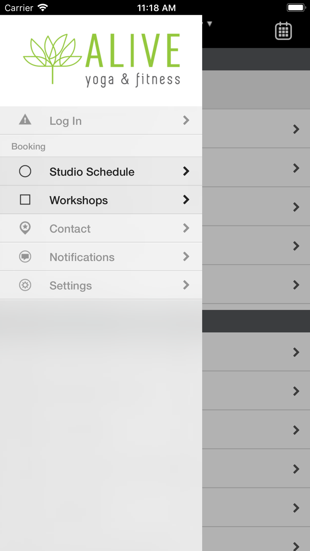
Task: Expand the Log In chevron arrow
Action: click(x=186, y=120)
